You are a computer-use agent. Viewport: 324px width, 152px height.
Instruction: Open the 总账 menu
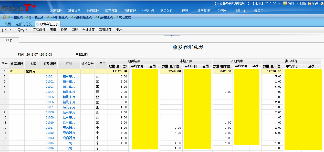[185, 11]
